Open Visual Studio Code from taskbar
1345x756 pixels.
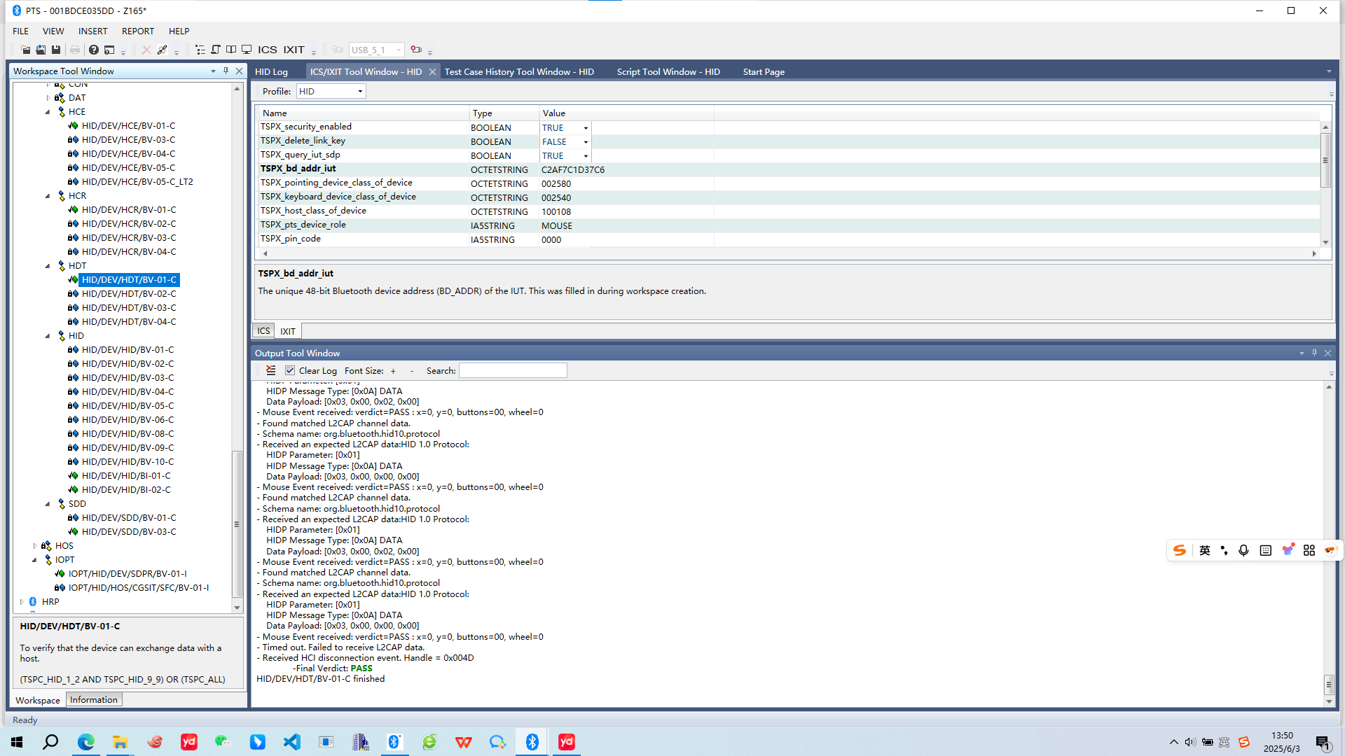292,742
